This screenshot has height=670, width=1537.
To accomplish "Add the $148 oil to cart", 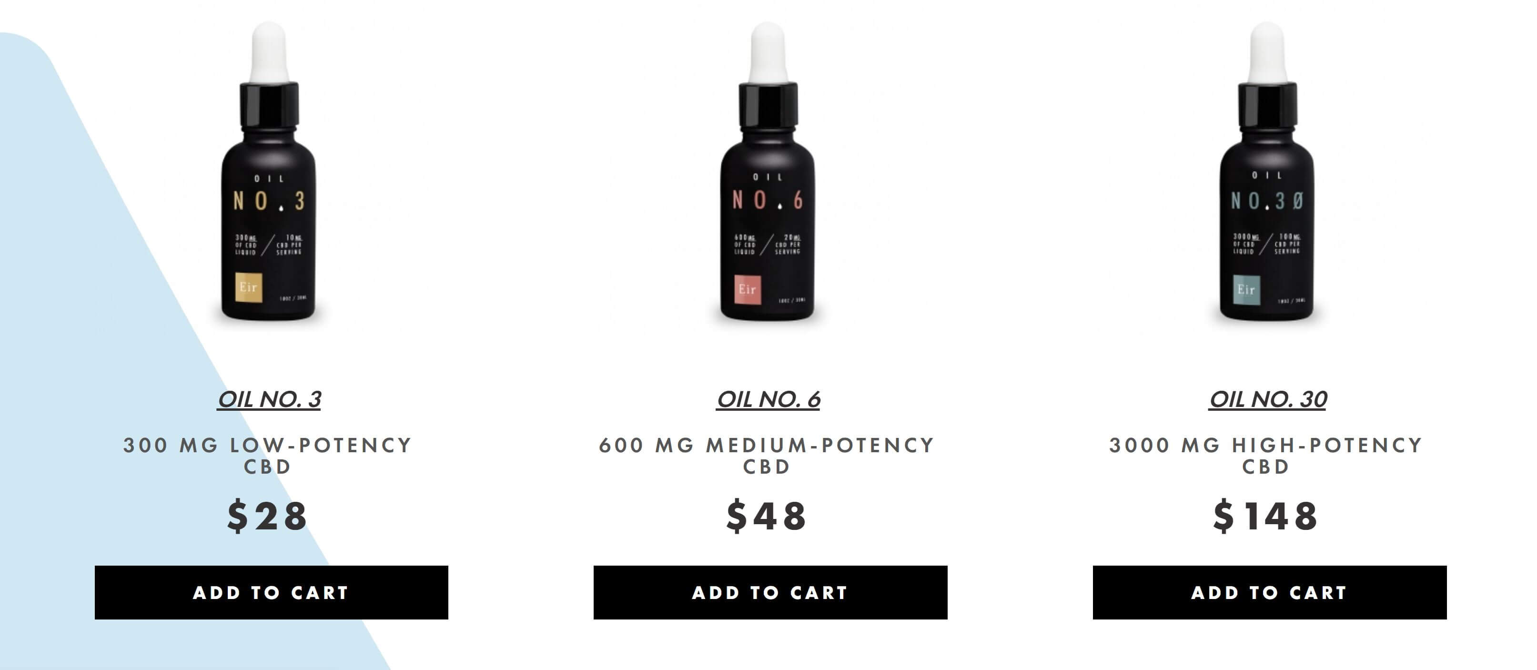I will pyautogui.click(x=1270, y=592).
